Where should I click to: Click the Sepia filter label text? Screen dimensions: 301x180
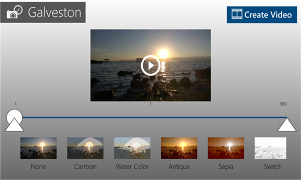point(226,167)
